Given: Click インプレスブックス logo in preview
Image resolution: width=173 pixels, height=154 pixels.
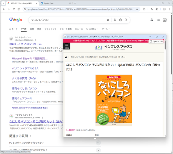Looking at the screenshot, I should [114, 47].
